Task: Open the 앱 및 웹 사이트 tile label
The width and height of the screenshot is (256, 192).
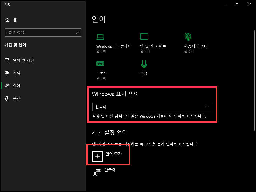Action: (153, 46)
